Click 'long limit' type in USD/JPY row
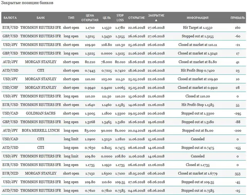The width and height of the screenshot is (247, 195). point(71,156)
